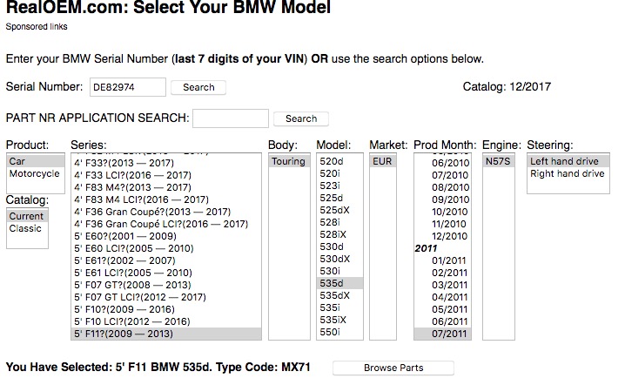Select EUR market option

pos(382,161)
